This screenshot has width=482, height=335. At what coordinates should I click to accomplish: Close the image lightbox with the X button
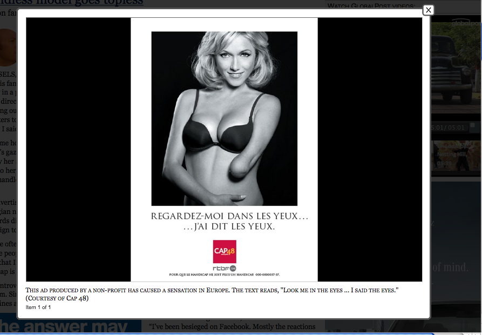(428, 10)
